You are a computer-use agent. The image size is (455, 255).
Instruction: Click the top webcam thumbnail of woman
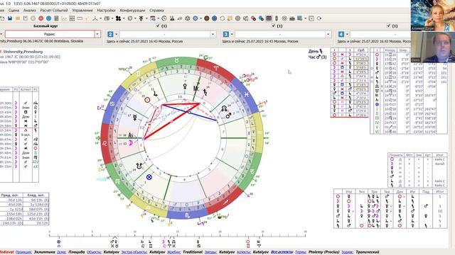[433, 16]
